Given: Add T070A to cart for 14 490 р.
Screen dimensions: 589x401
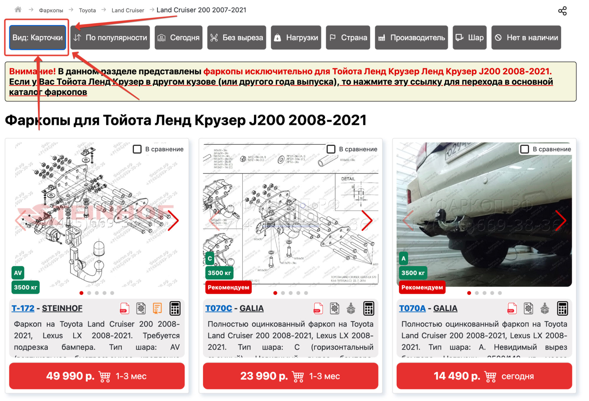Looking at the screenshot, I should point(484,376).
